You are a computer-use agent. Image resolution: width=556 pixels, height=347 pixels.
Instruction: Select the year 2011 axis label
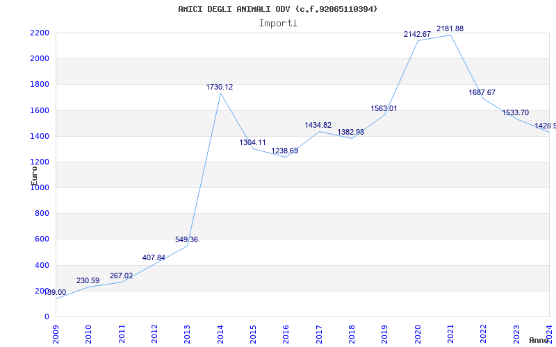pyautogui.click(x=122, y=335)
